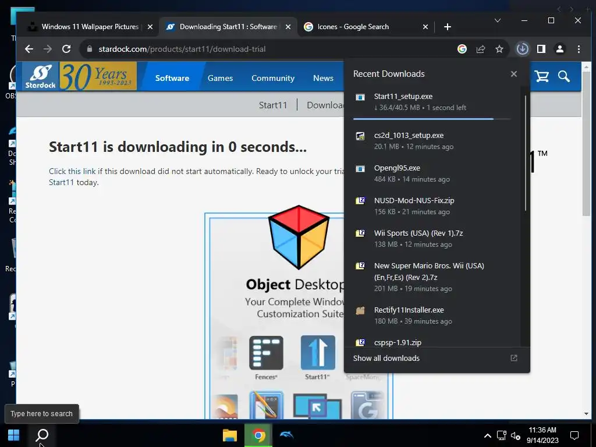Toggle the Chrome downloads button
The image size is (596, 447).
[522, 49]
